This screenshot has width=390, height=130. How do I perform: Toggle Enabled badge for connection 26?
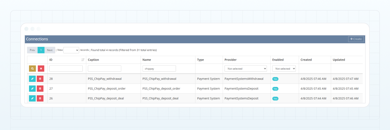[x=275, y=99]
